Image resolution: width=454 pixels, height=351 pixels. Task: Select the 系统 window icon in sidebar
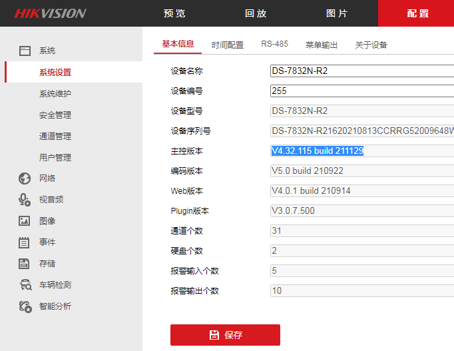(x=25, y=51)
